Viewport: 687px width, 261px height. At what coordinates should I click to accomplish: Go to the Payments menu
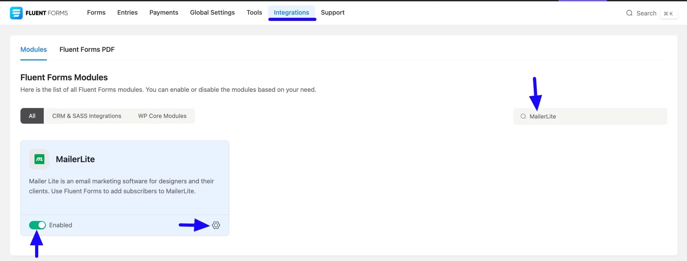click(x=164, y=13)
